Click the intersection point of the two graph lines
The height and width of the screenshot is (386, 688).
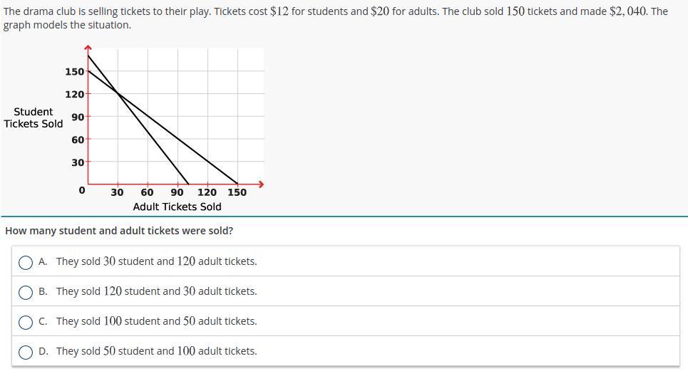pos(118,93)
